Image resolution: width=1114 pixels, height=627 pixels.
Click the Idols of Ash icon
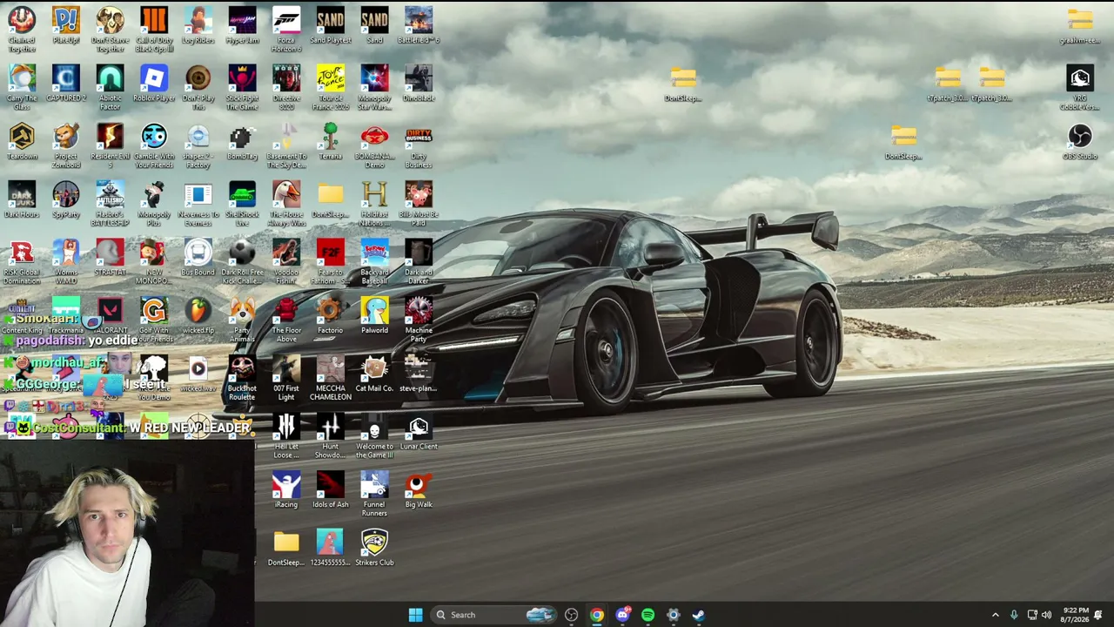(331, 491)
